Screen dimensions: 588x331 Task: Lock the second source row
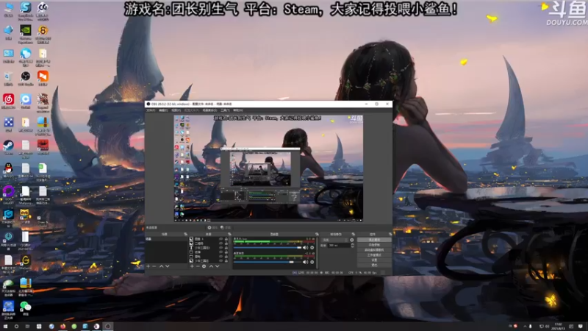226,243
